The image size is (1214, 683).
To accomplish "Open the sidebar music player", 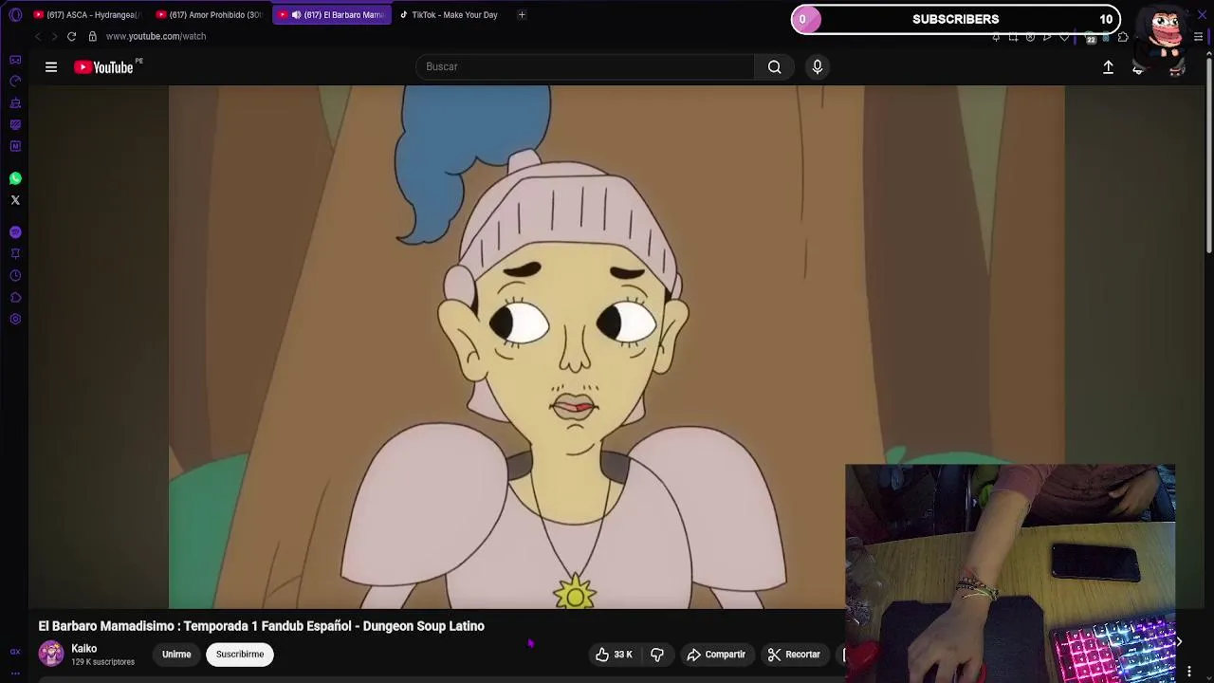I will pos(15,232).
